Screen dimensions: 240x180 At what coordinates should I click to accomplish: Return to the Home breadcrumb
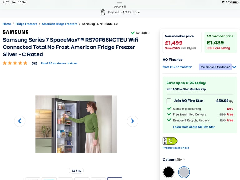(x=7, y=24)
